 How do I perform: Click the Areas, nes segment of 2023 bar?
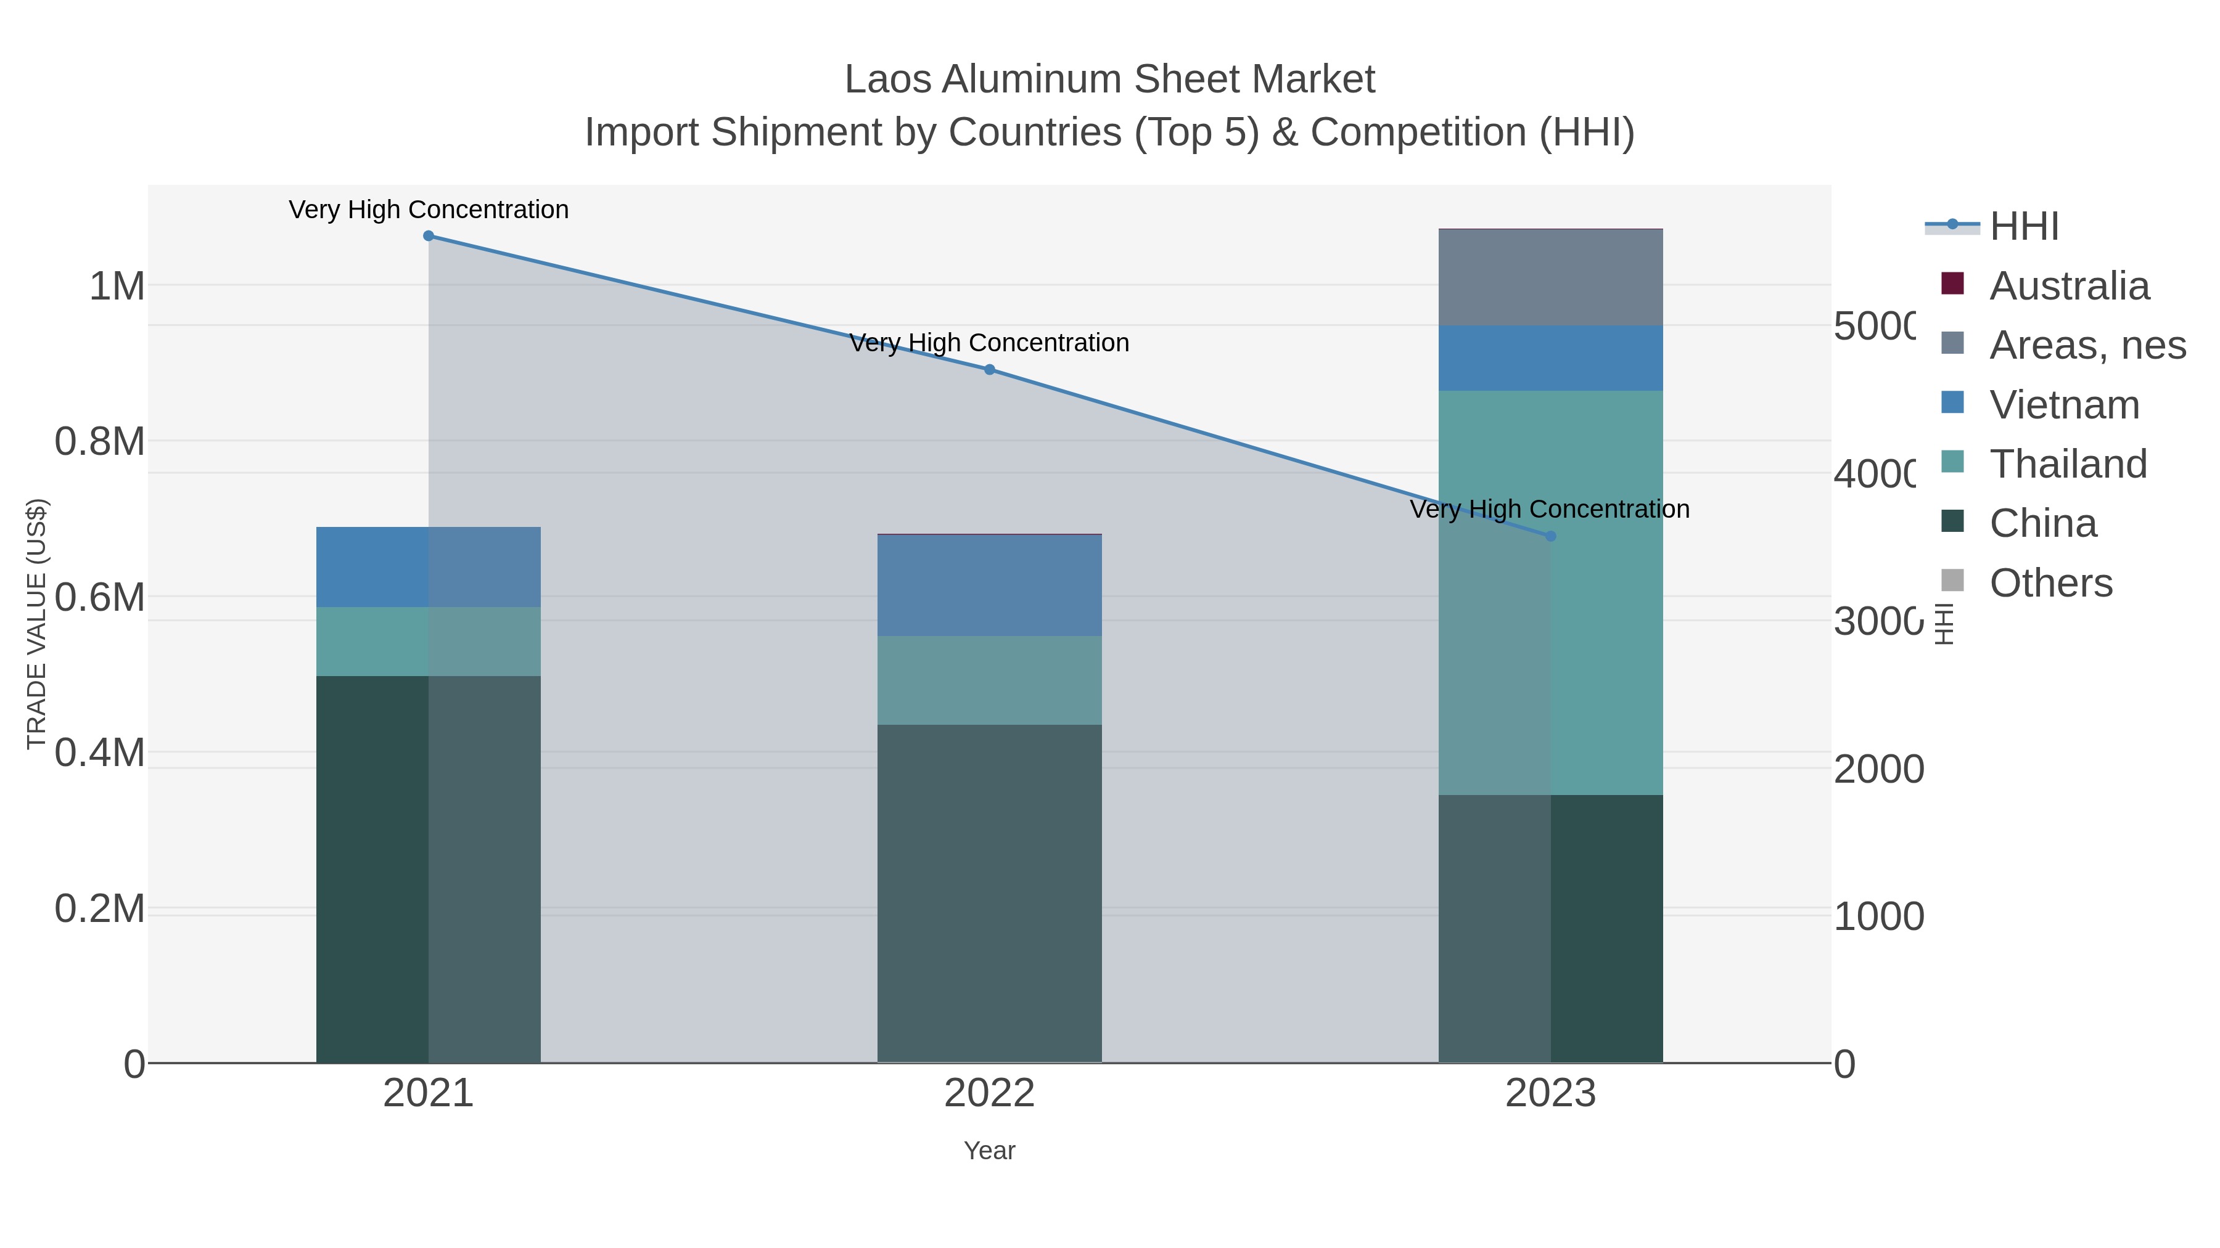(x=1550, y=277)
